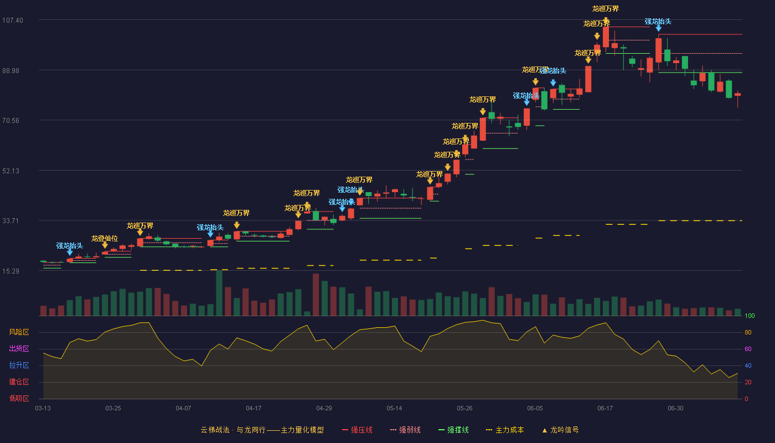Toggle the 主力成本 legend item
The image size is (775, 443).
pos(505,430)
